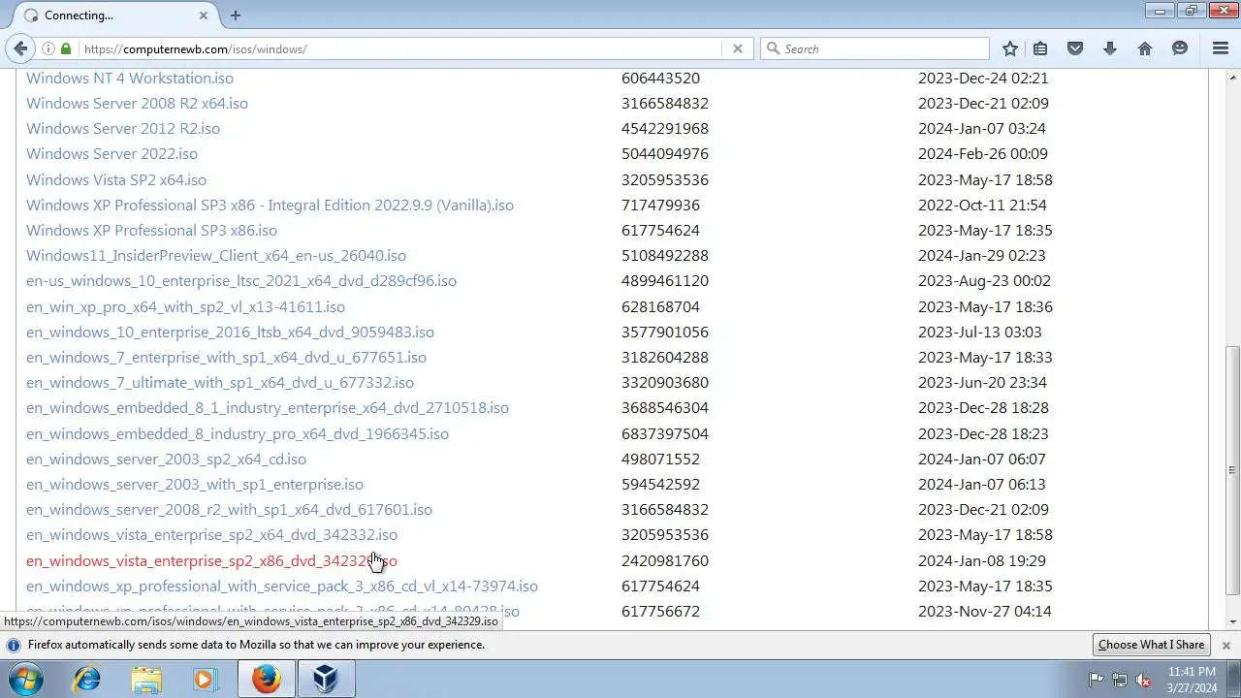Screen dimensions: 1241x698
Task: Click the URL address bar
Action: (401, 48)
